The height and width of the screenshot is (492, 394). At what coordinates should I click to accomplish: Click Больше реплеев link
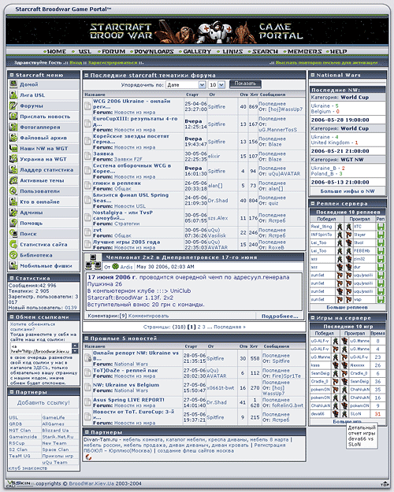pyautogui.click(x=347, y=308)
